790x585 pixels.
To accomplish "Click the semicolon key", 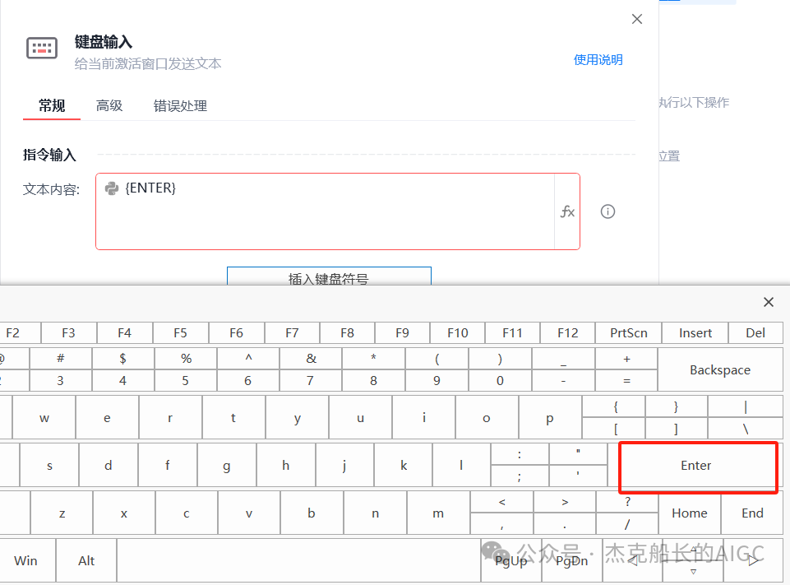I will click(520, 476).
